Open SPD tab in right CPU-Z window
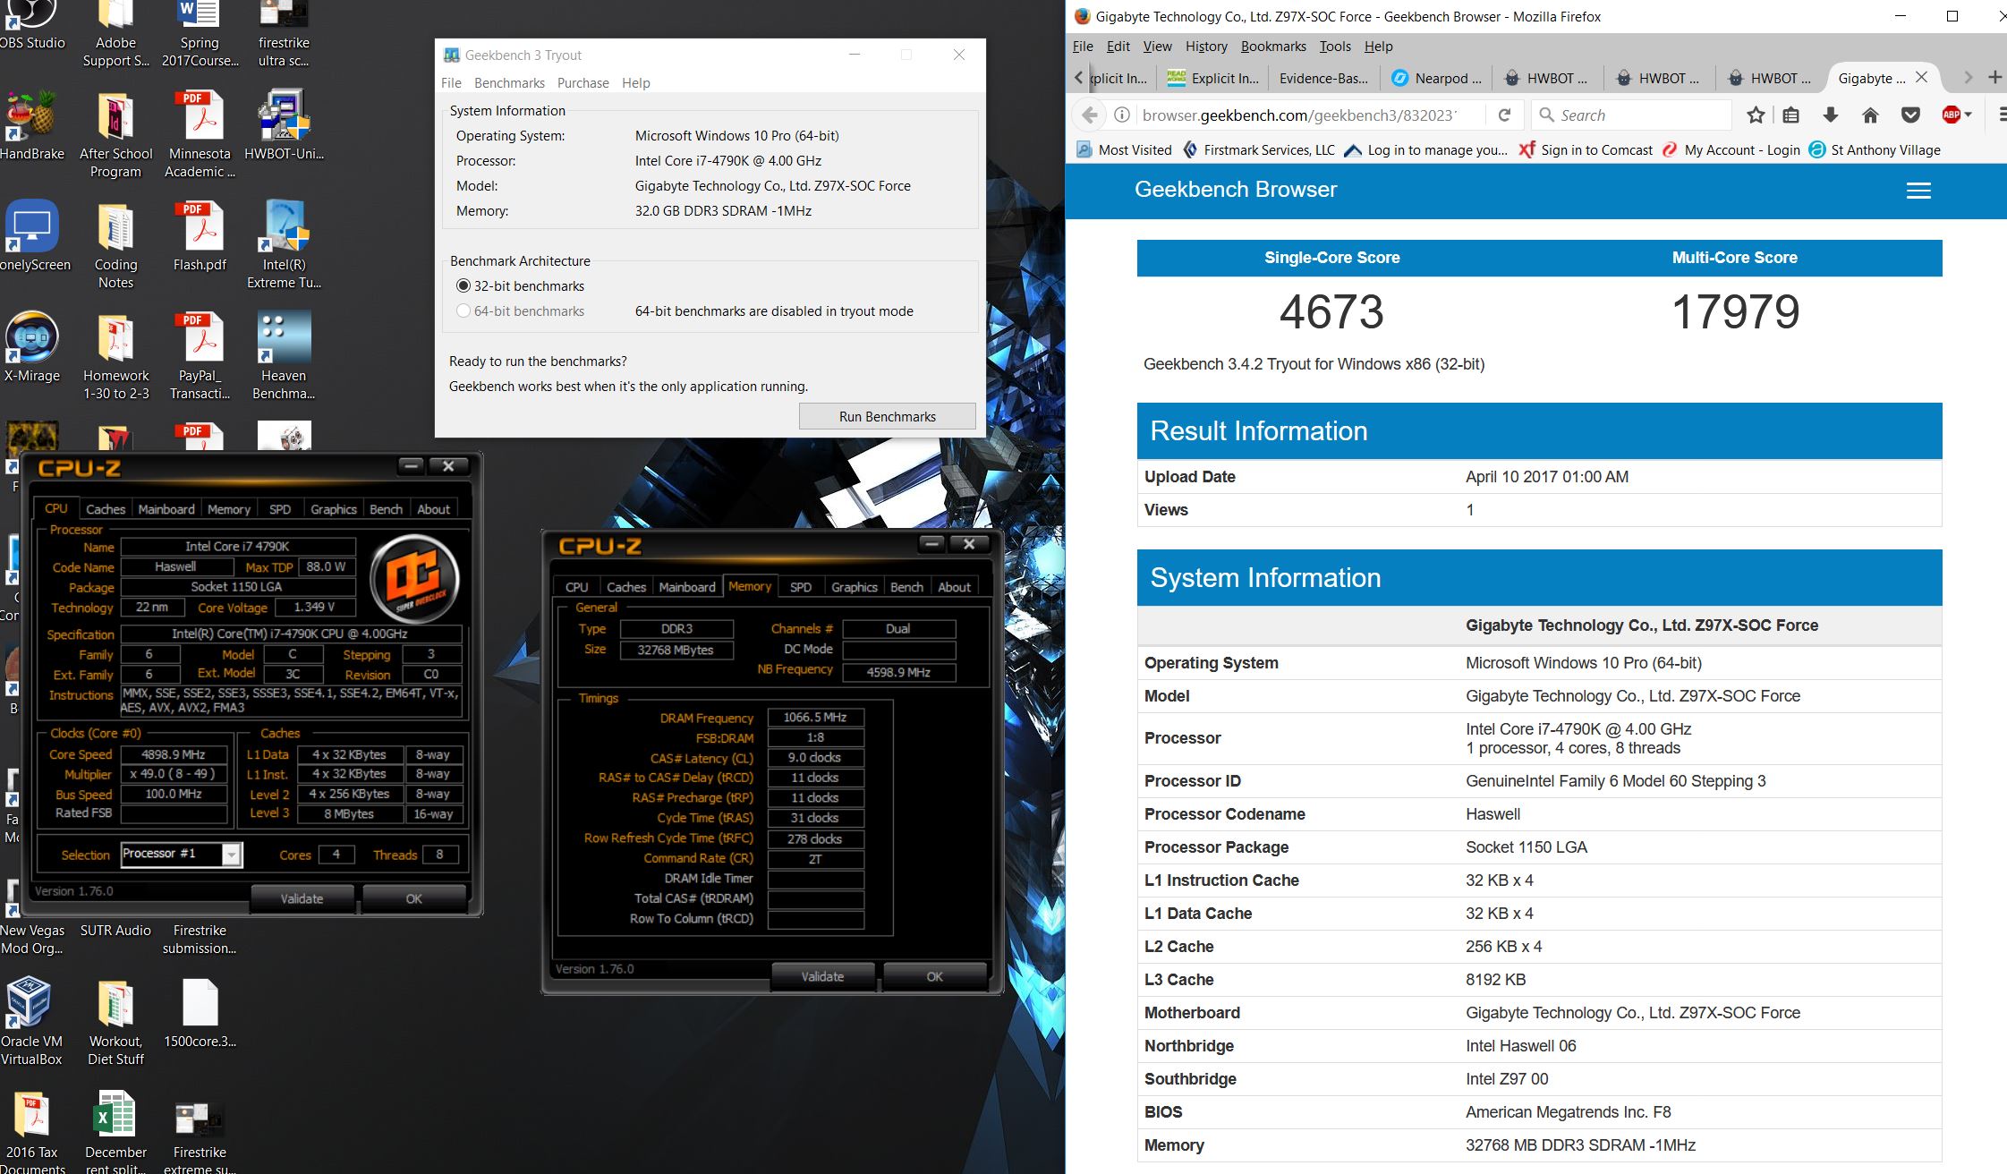The height and width of the screenshot is (1174, 2007). [x=801, y=587]
